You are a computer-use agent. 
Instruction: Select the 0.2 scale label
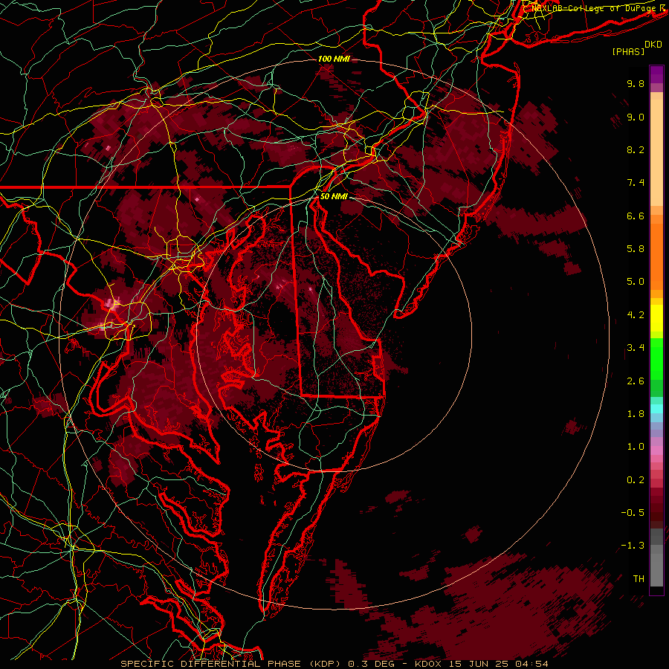636,480
